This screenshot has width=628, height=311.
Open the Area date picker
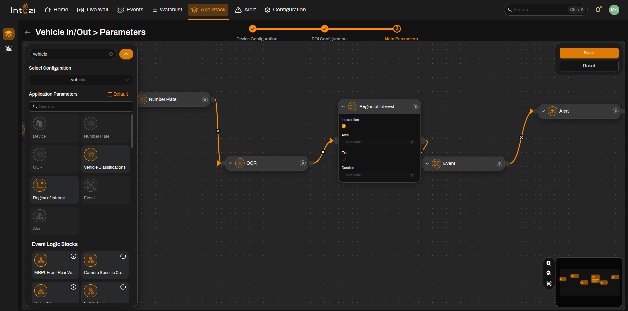pos(379,142)
